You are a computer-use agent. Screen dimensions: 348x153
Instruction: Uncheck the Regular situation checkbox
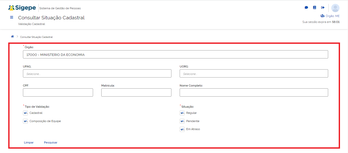point(182,113)
